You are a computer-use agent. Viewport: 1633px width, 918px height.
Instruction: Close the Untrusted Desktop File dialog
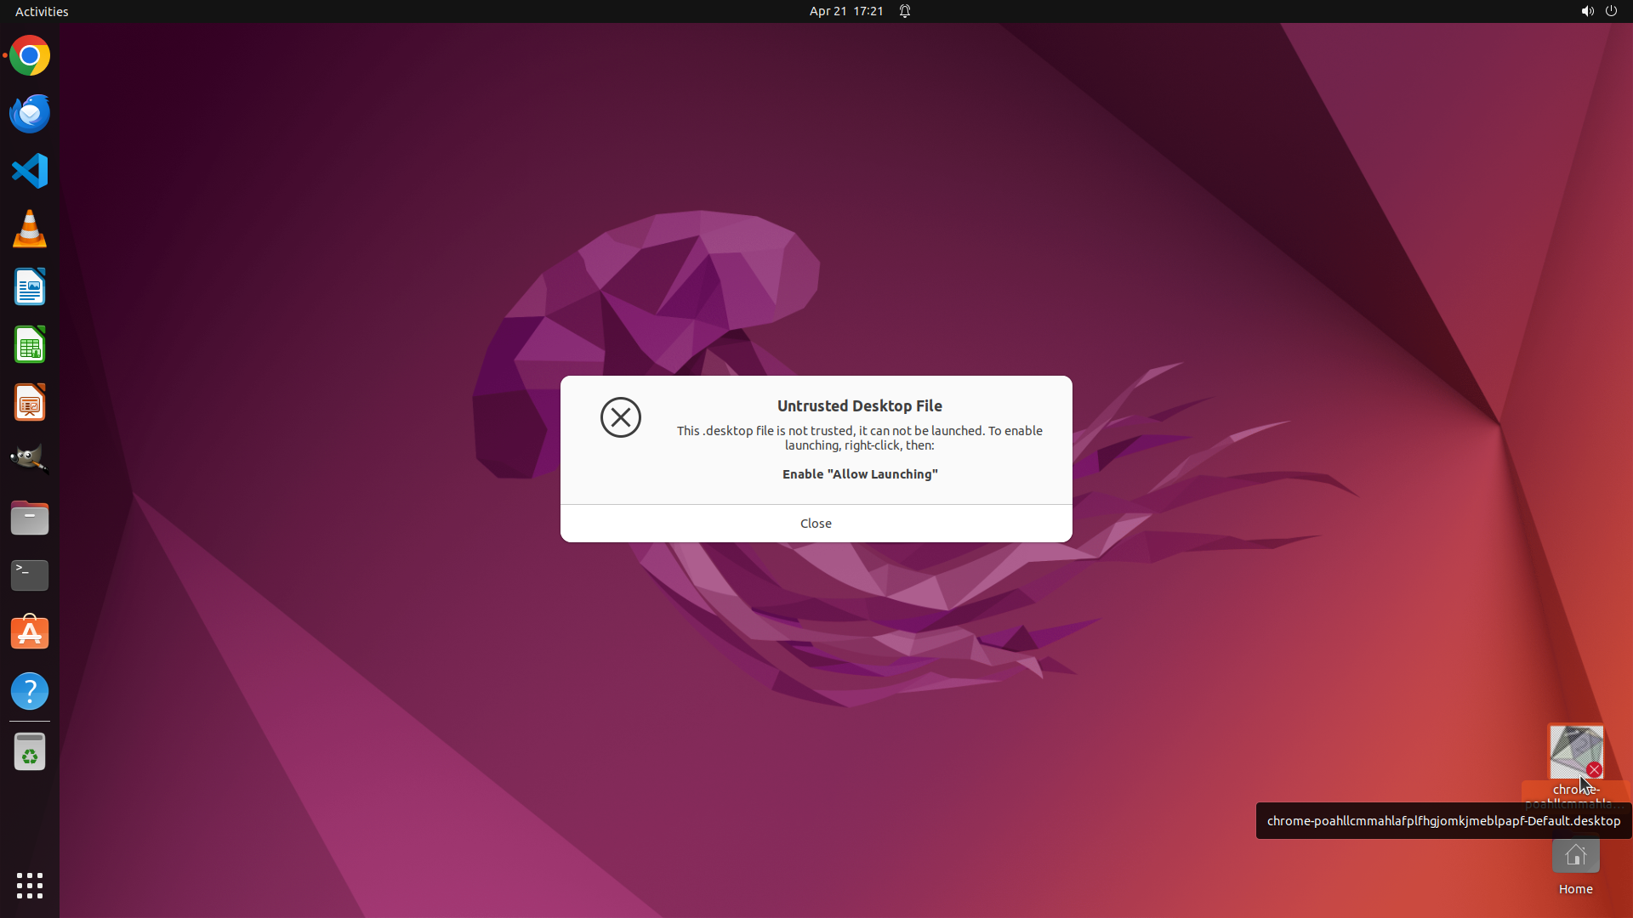(816, 524)
